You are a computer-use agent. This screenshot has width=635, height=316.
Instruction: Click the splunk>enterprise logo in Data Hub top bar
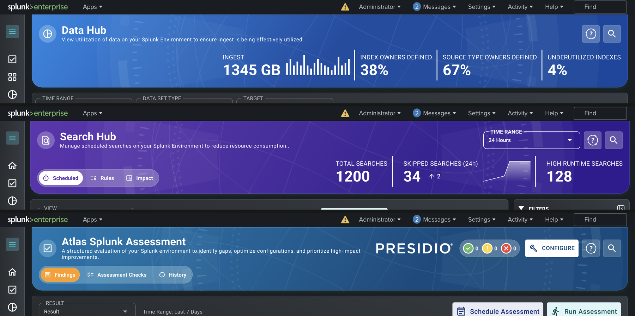(38, 7)
